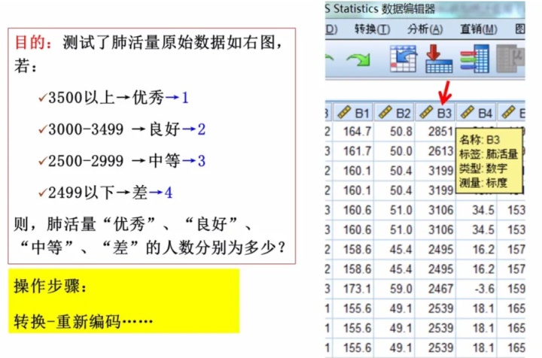Viewport: 542px width, 358px height.
Task: Click the line 3000-3499 →良好→2
Action: coord(122,129)
